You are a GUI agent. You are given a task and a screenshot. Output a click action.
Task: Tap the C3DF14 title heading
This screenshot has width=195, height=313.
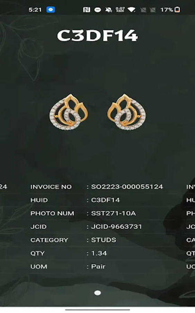tap(97, 36)
